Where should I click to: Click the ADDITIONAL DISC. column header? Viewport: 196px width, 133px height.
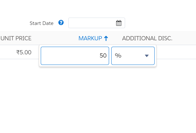click(147, 38)
